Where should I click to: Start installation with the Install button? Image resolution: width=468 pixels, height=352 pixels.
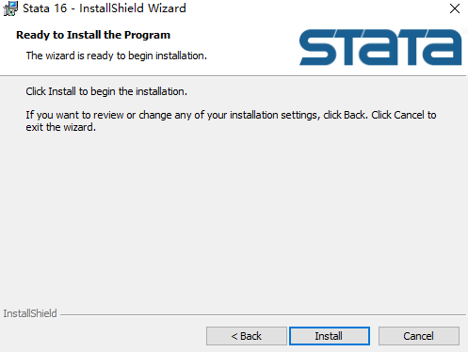[330, 336]
